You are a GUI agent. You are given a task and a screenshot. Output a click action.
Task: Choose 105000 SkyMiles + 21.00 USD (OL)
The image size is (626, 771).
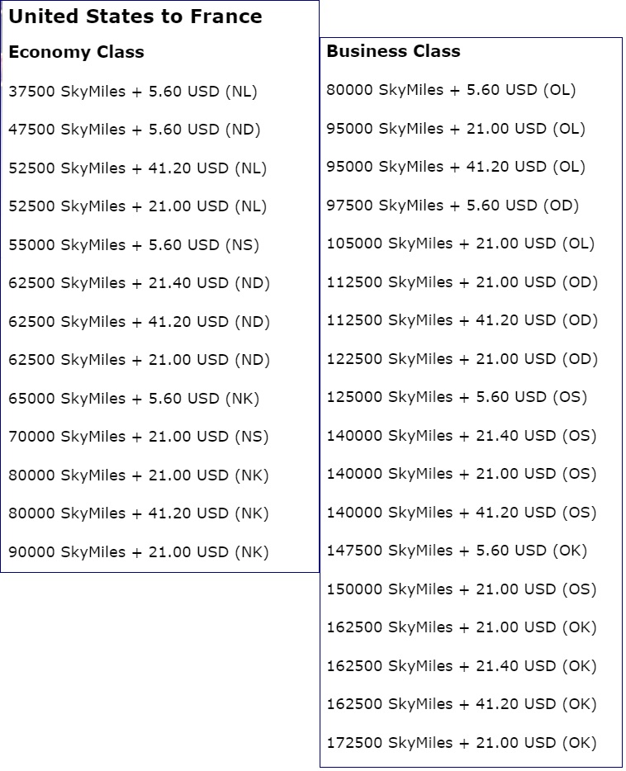[460, 244]
